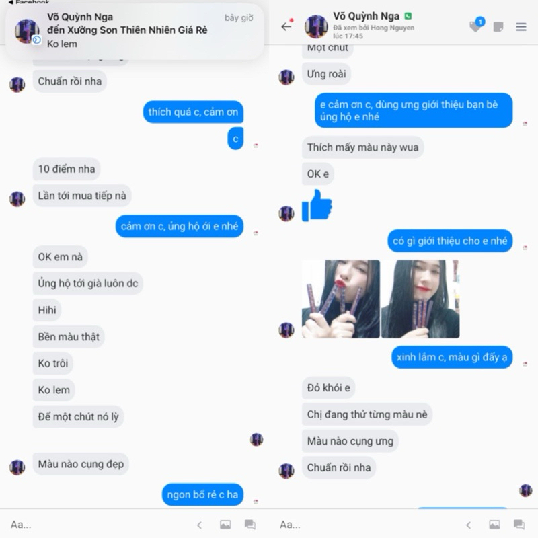538x538 pixels.
Task: Open the first lipstick selfie photo
Action: (x=341, y=299)
